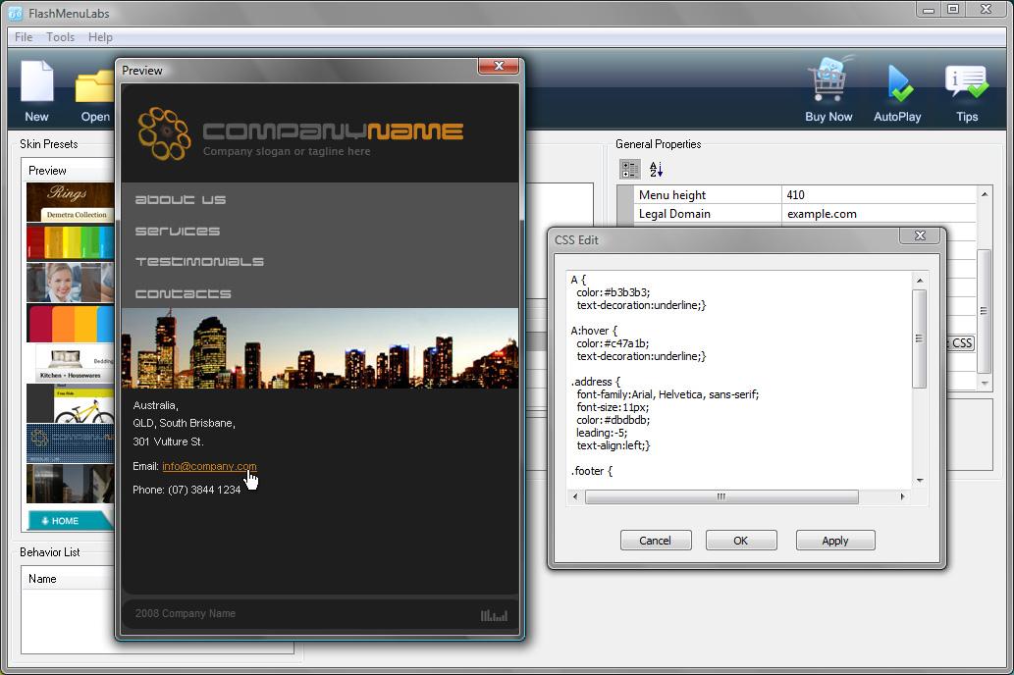Click Cancel in the CSS Edit dialog
Screen dimensions: 1014x675
656,541
